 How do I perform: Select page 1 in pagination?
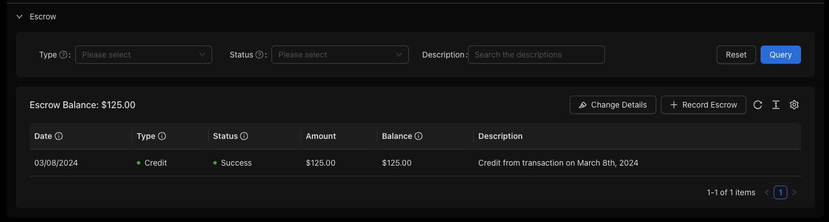(x=781, y=192)
